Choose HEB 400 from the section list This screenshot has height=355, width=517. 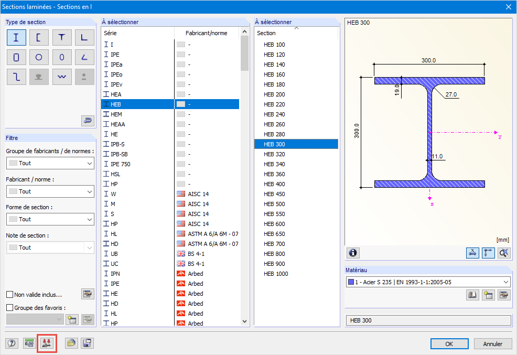[274, 184]
